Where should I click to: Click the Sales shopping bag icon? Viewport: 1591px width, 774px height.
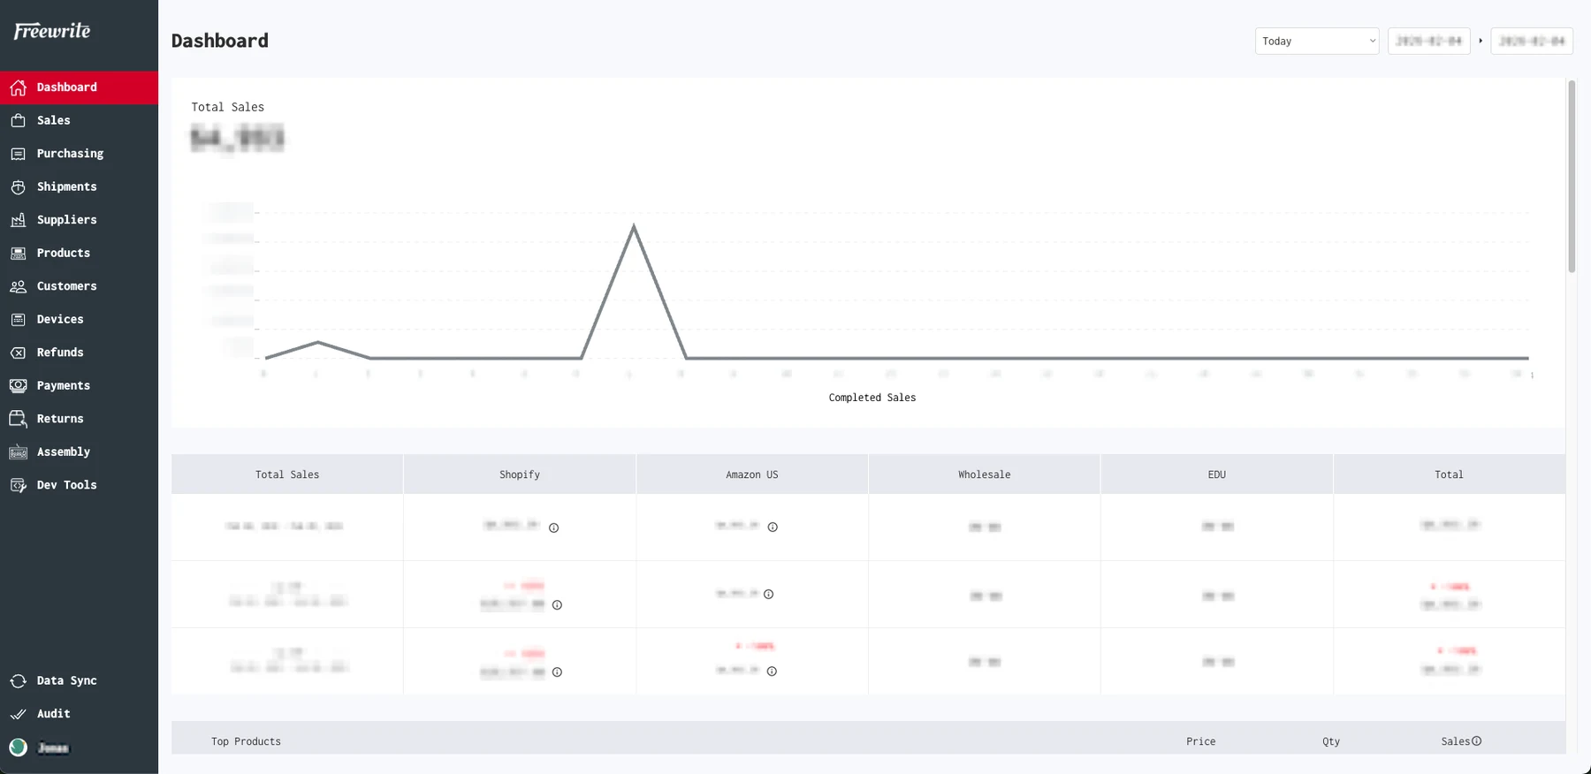[18, 120]
